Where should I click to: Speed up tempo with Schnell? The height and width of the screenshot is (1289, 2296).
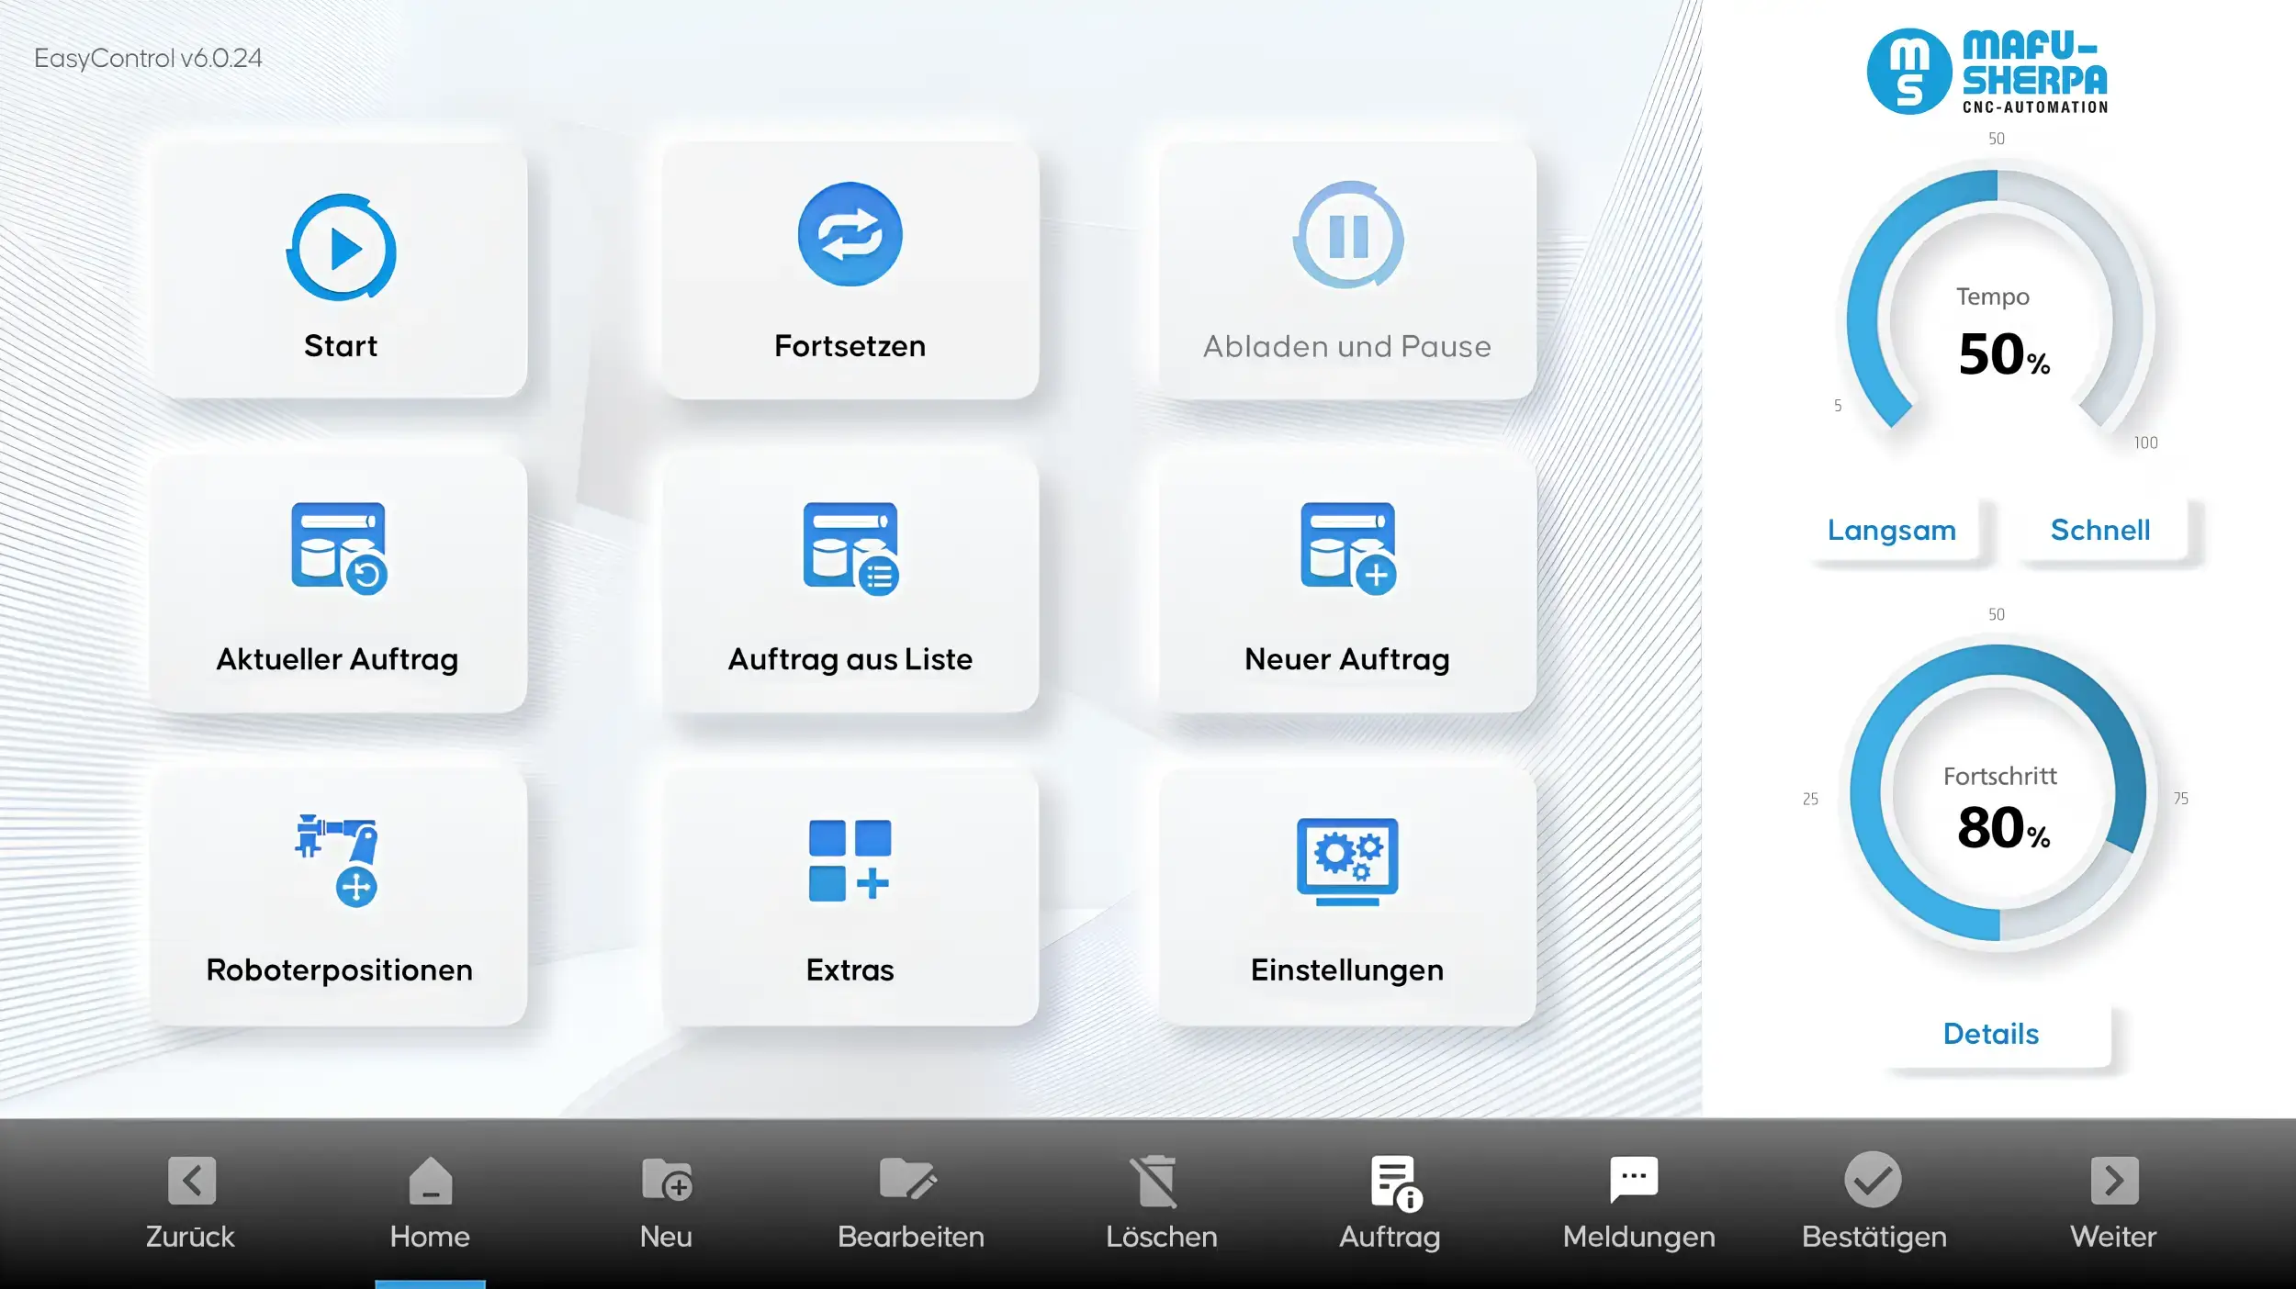pos(2099,531)
